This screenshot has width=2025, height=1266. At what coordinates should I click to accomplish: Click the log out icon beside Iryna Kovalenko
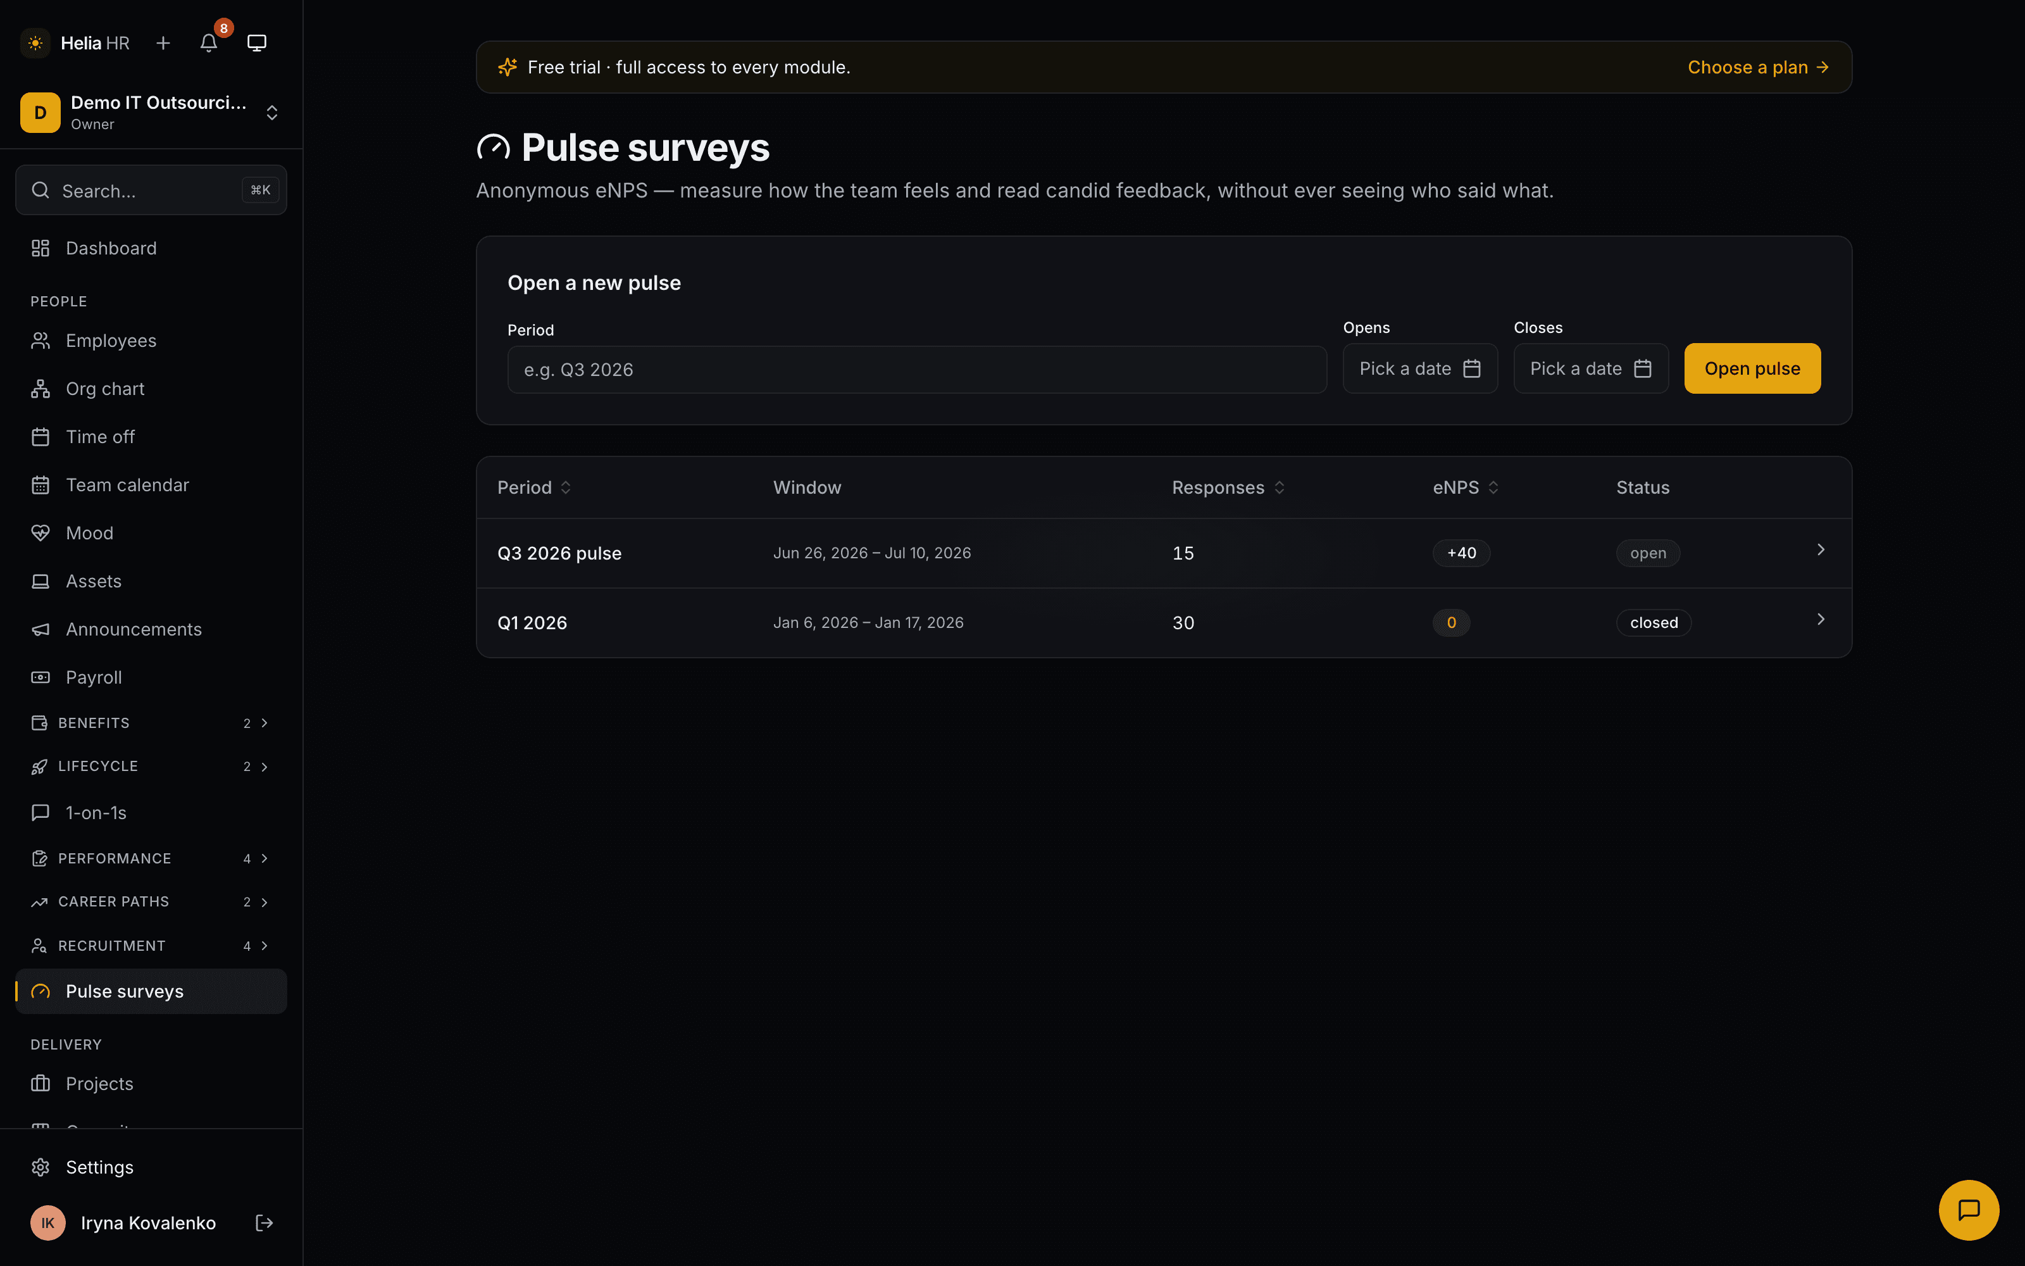264,1222
